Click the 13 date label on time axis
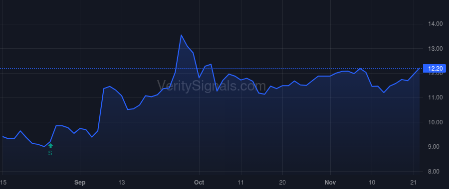 122,183
